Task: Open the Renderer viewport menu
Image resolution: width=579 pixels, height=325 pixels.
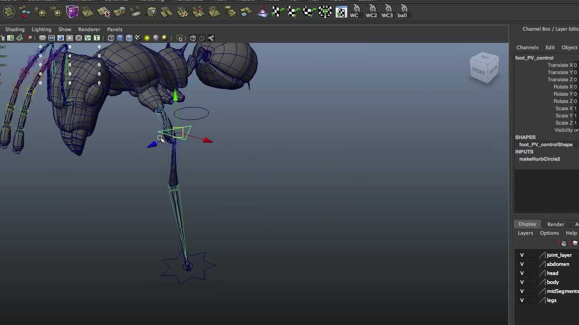Action: (x=89, y=29)
